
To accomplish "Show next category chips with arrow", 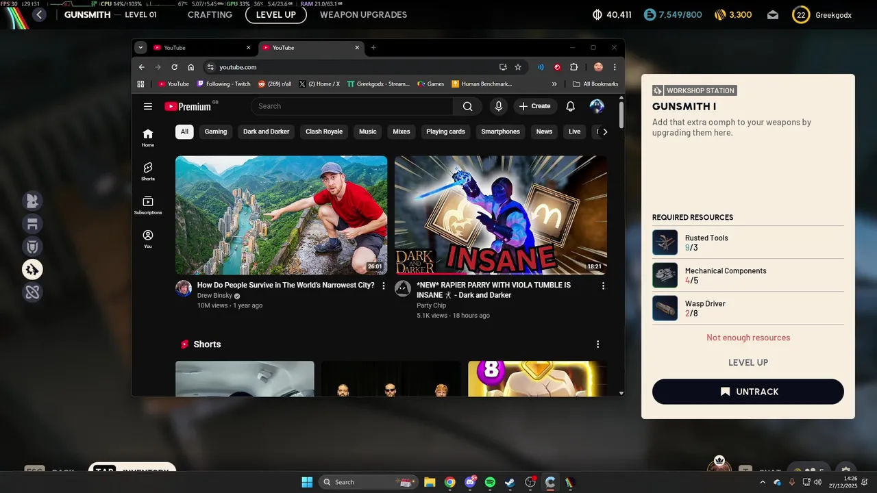I will [x=604, y=131].
